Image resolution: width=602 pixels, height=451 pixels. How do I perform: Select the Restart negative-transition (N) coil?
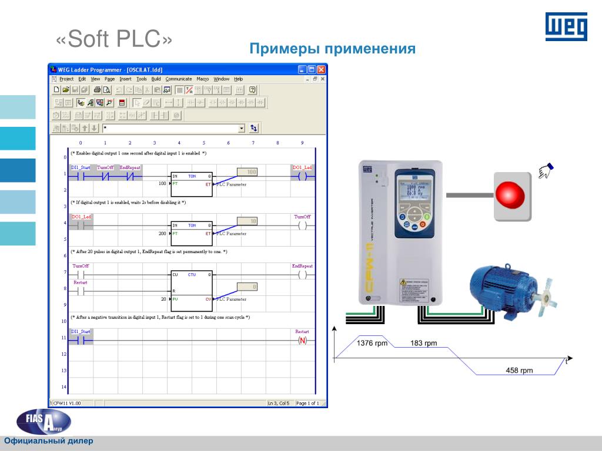coord(303,340)
